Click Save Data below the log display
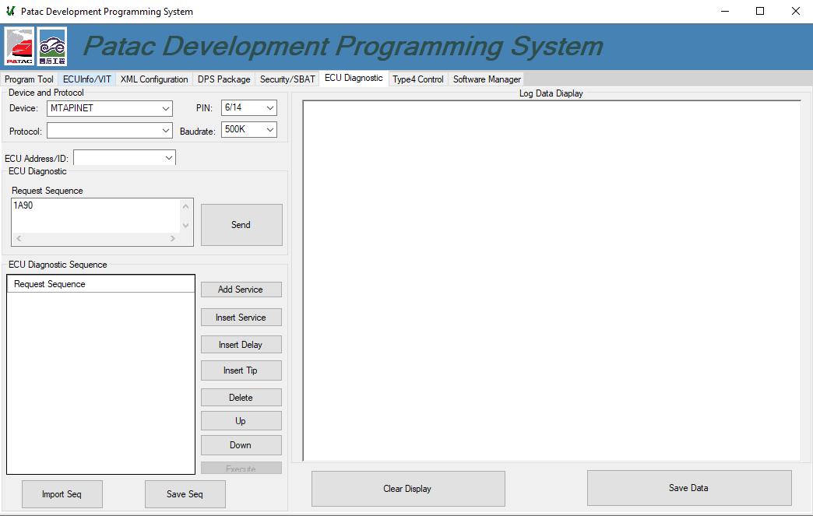Screen dimensions: 813x516 (x=688, y=488)
